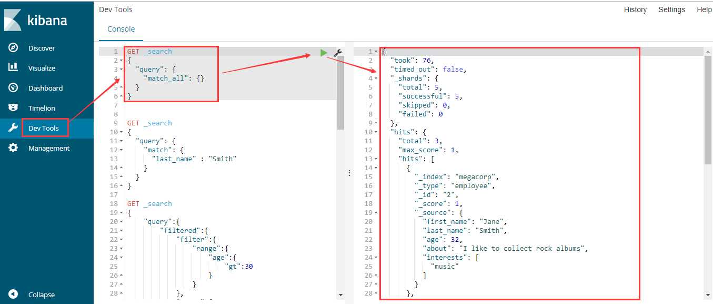Fold response line 10 hits block

click(376, 132)
